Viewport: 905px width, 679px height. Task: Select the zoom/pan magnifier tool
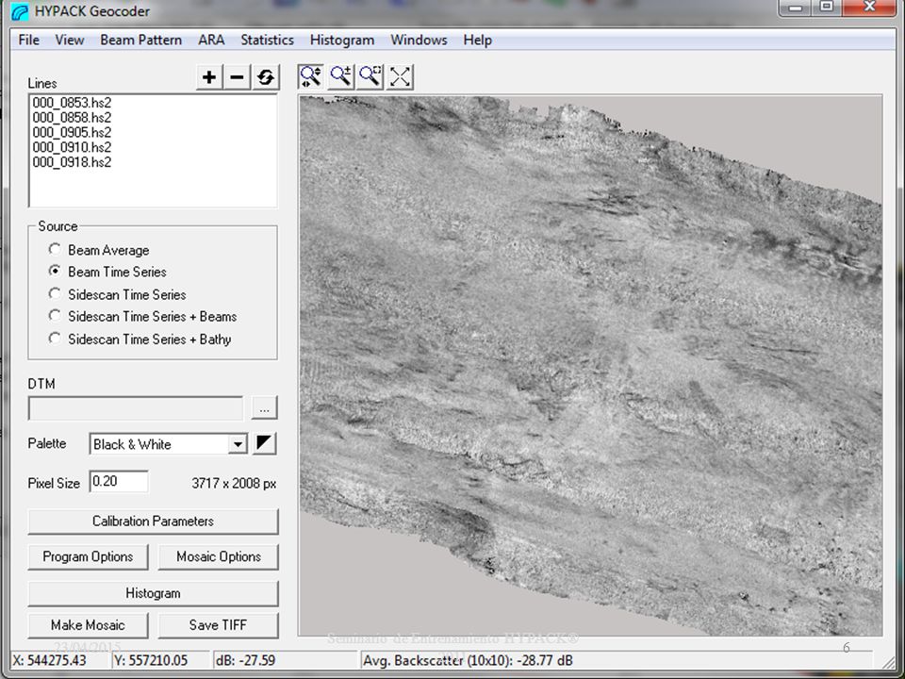(311, 76)
